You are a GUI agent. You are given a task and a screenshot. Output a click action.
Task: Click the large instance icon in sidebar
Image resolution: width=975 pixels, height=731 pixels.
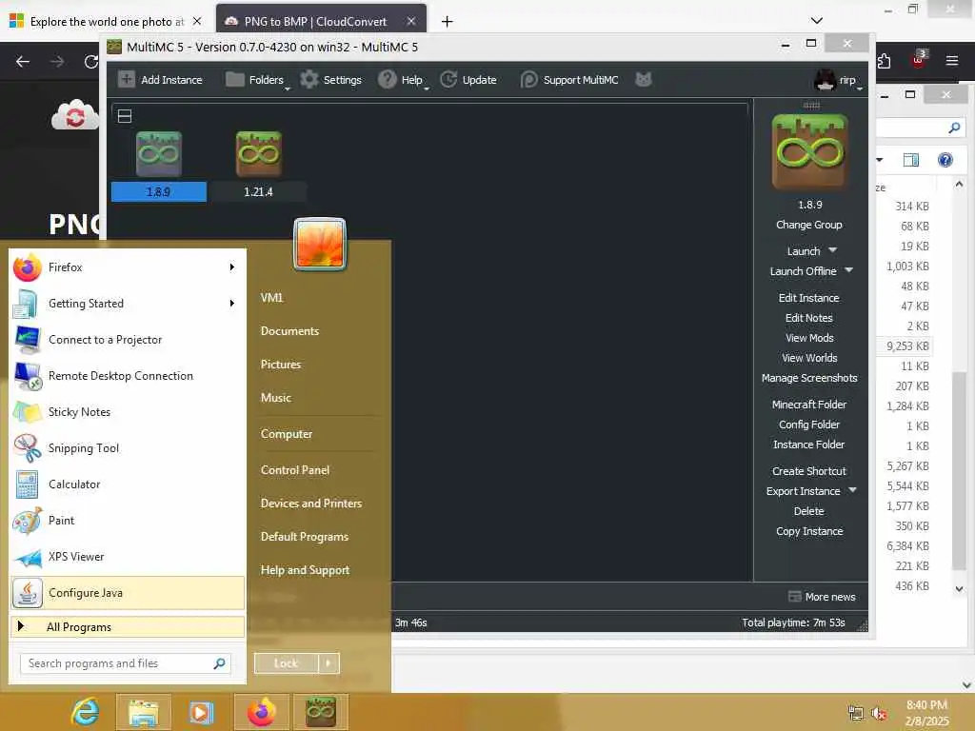point(809,151)
